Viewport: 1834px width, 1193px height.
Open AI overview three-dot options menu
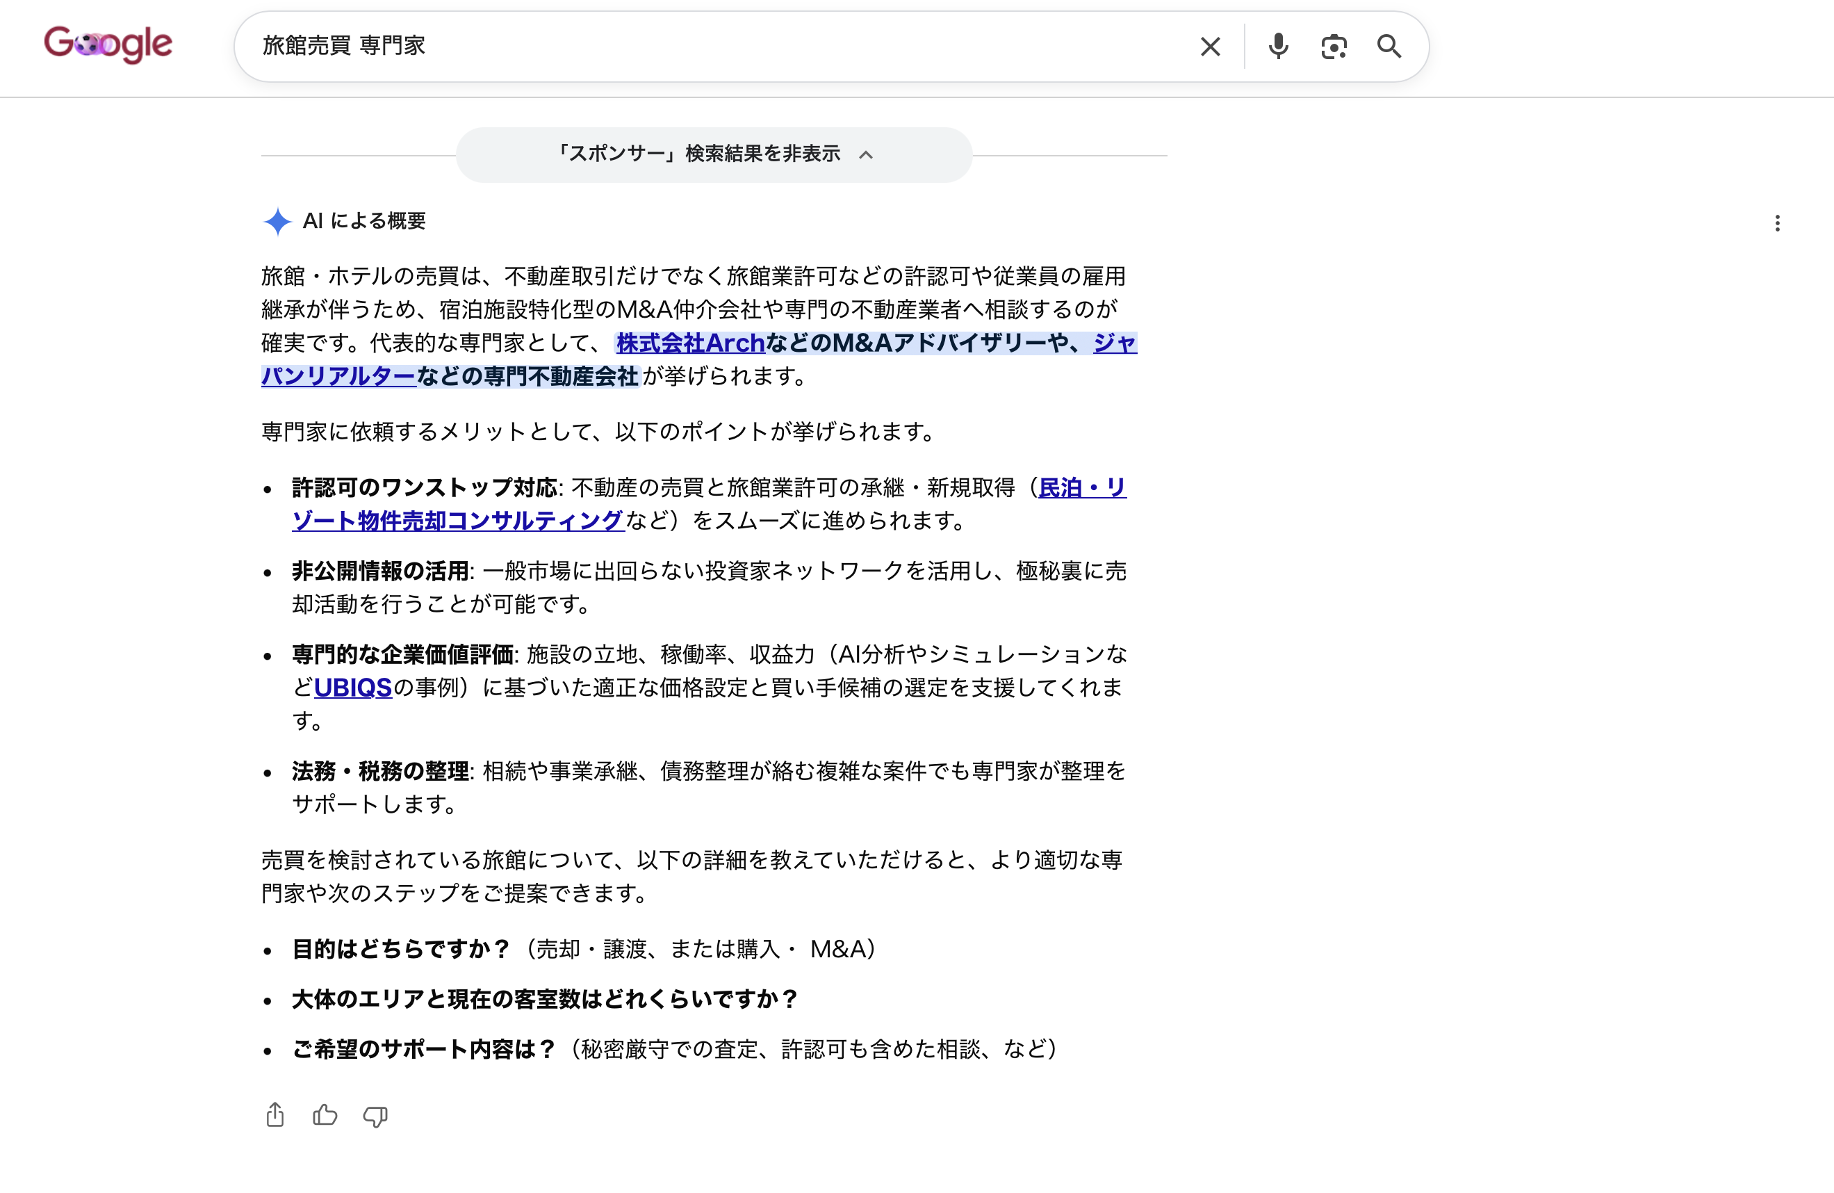1777,223
